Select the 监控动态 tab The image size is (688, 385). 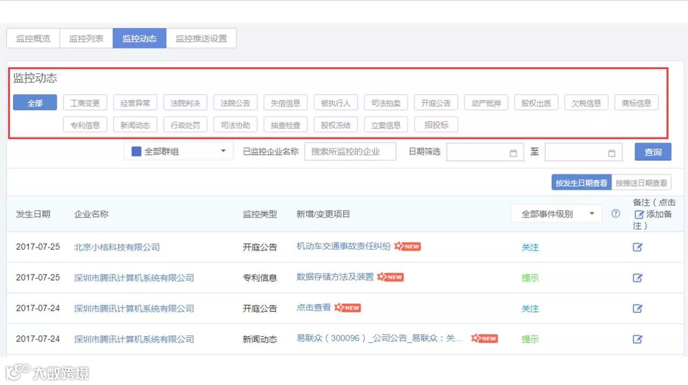click(139, 38)
